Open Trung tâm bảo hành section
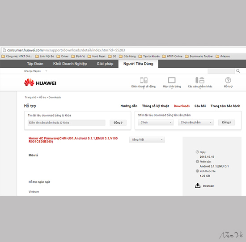The height and width of the screenshot is (242, 246). [225, 106]
